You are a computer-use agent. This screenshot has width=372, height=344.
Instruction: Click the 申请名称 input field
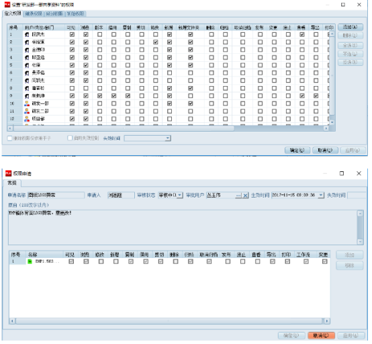[x=56, y=196]
